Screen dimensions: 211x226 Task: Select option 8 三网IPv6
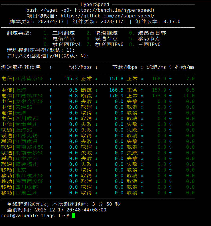(x=145, y=45)
